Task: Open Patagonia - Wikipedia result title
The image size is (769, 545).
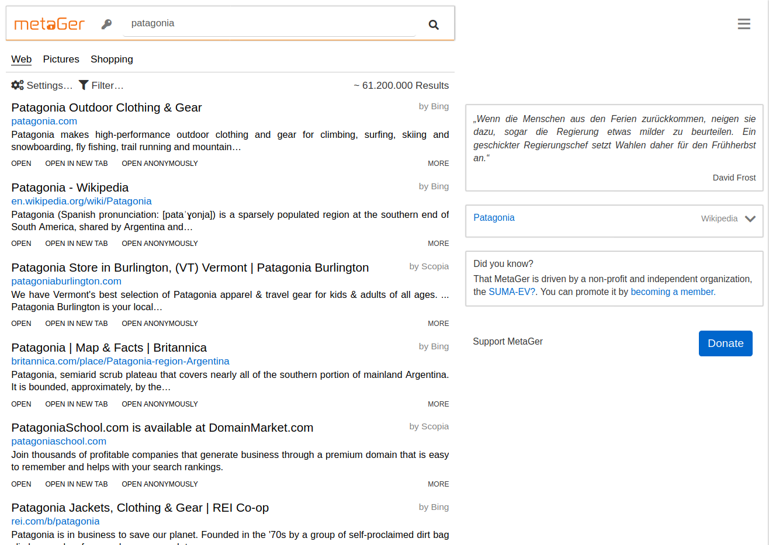Action: click(x=70, y=188)
